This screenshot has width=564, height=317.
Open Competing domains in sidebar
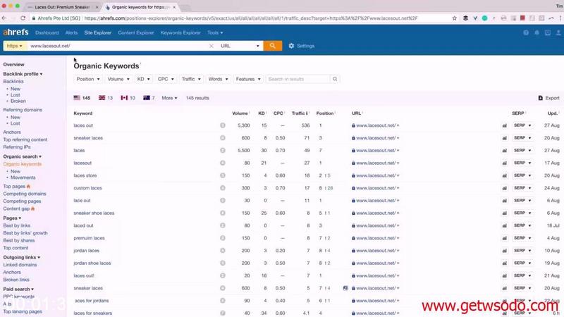click(25, 194)
